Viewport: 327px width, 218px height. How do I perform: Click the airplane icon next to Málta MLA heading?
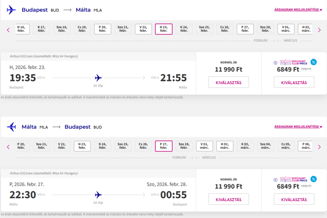pos(11,127)
